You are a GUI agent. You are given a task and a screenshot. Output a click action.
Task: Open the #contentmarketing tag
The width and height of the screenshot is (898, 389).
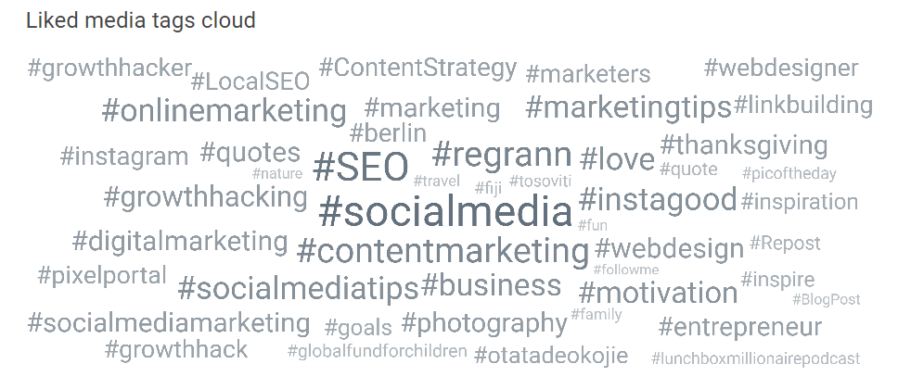pos(443,251)
